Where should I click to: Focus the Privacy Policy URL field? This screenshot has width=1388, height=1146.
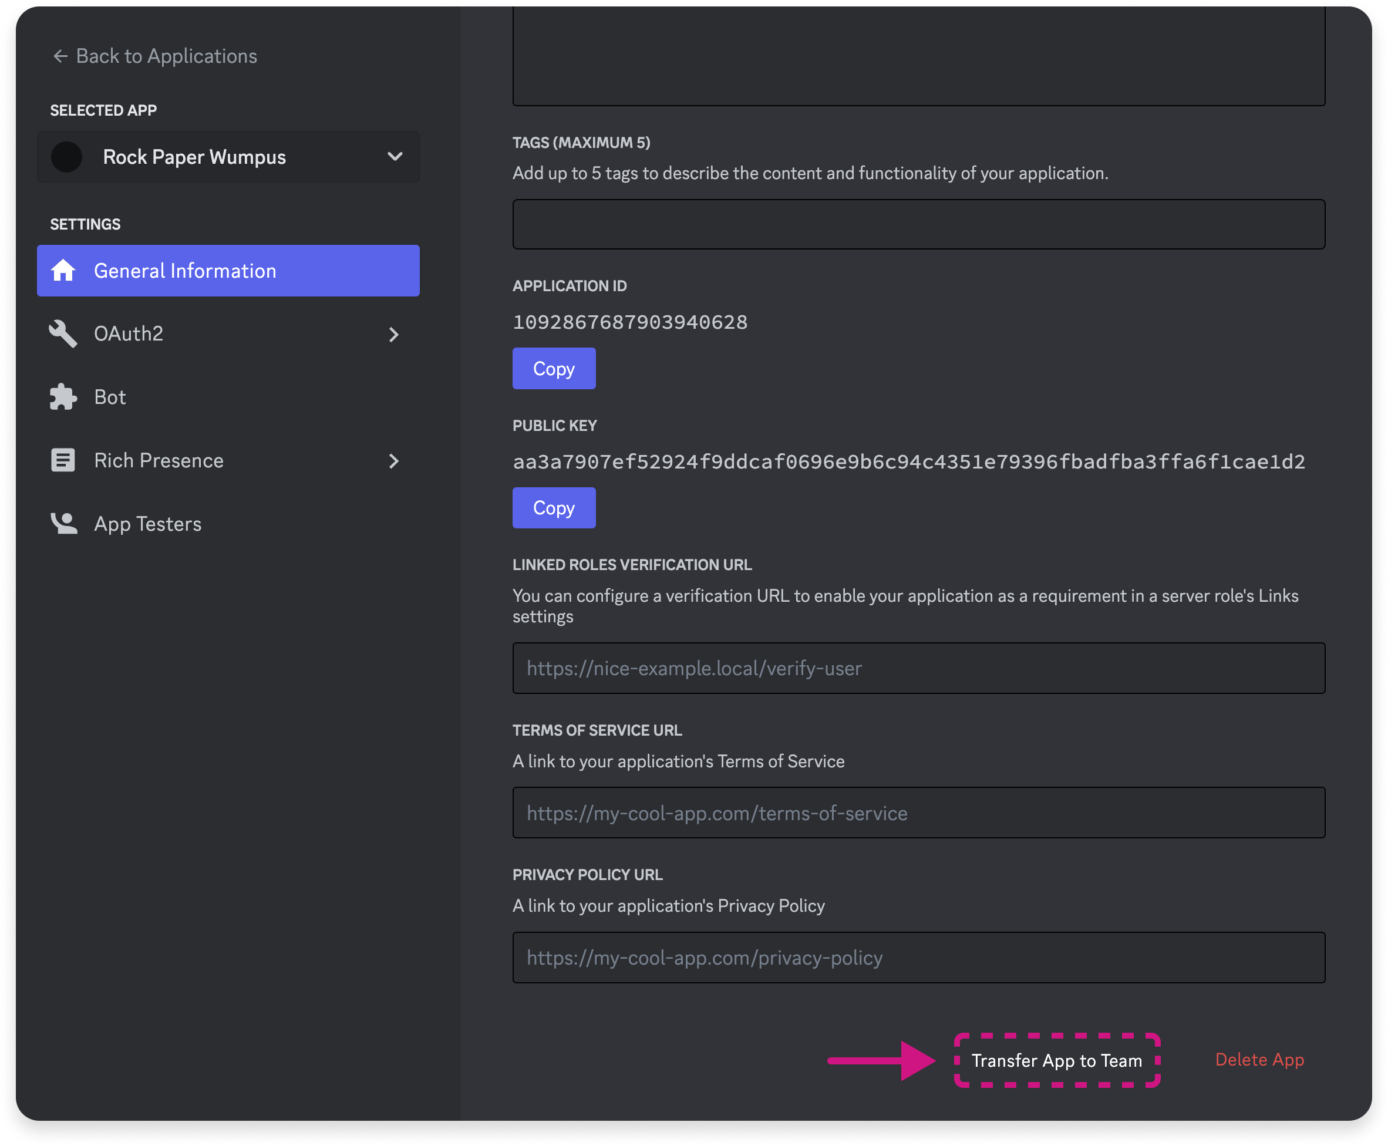click(x=919, y=957)
